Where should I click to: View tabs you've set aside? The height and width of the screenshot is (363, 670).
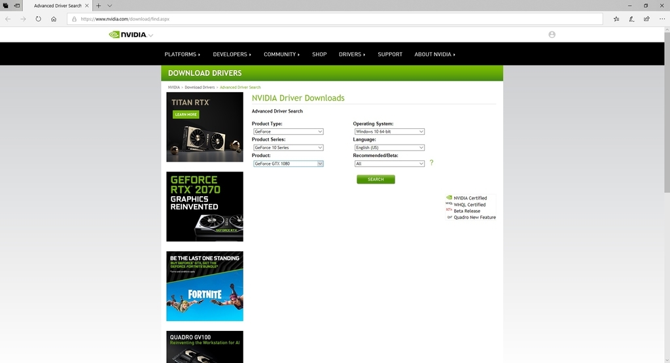pos(5,5)
